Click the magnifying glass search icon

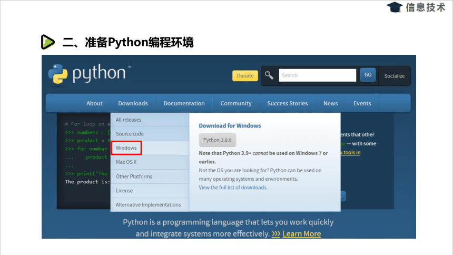(269, 75)
